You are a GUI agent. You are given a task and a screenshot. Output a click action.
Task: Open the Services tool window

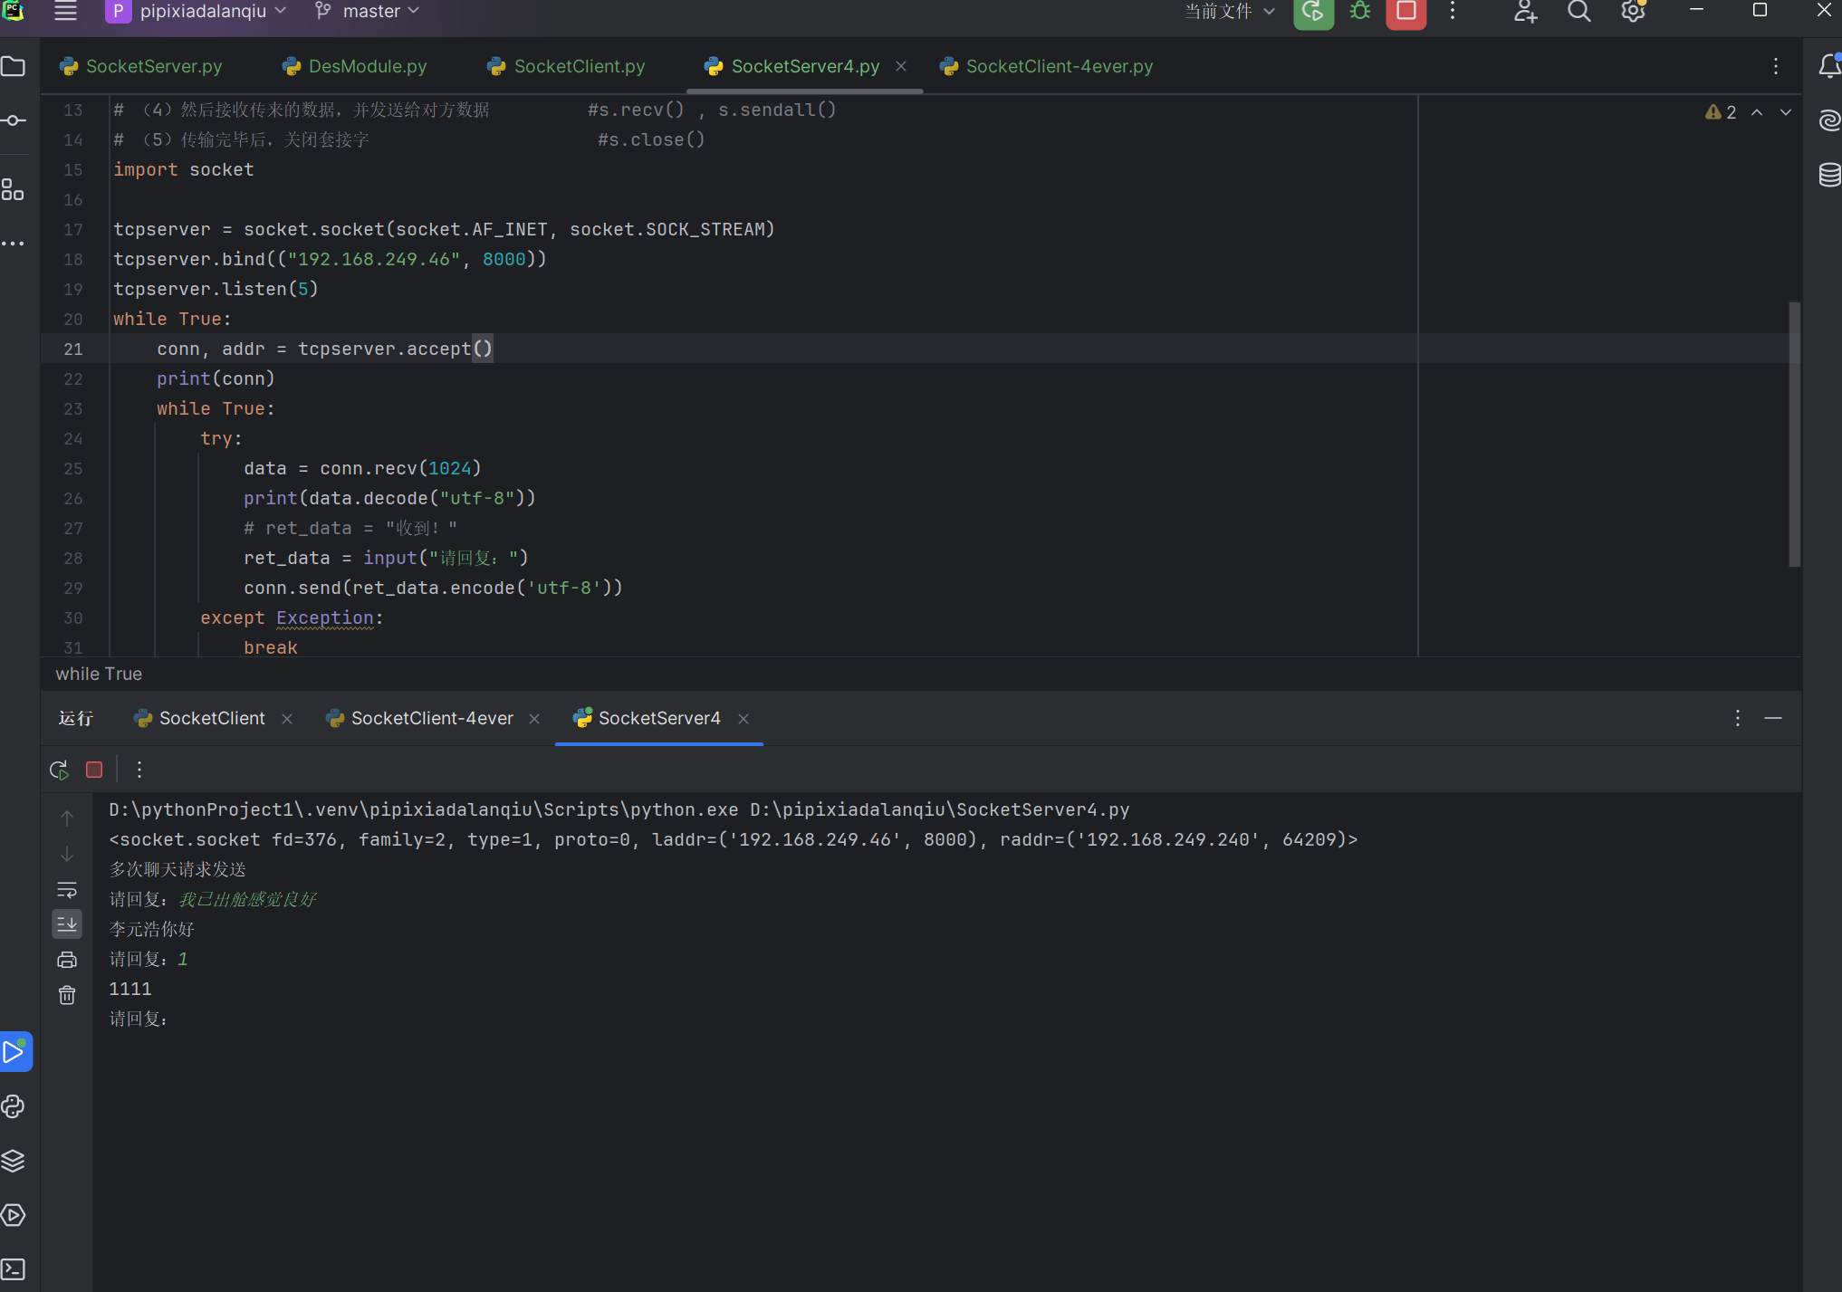(x=14, y=1215)
